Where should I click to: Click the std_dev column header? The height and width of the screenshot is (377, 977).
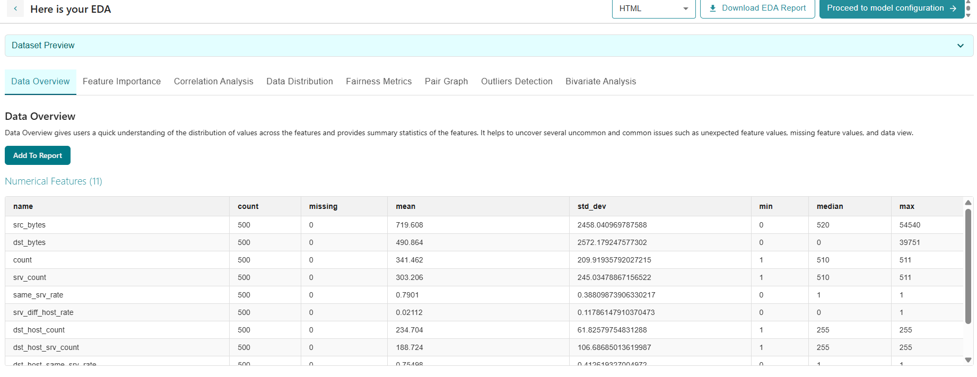coord(591,206)
